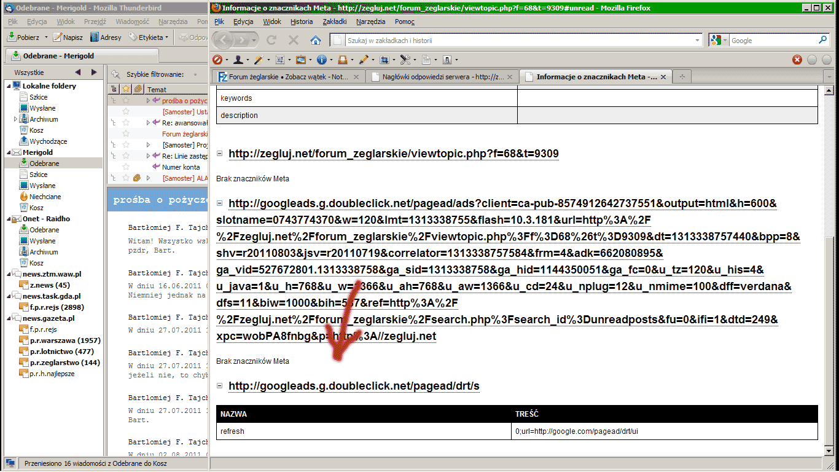Expand the Archiwum folder under Lokalne foldery
This screenshot has width=839, height=472.
click(x=15, y=119)
